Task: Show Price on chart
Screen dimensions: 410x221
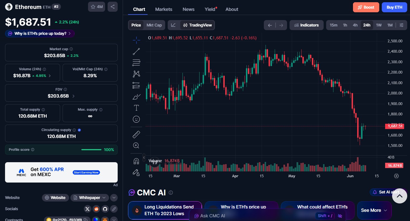Action: pyautogui.click(x=136, y=25)
